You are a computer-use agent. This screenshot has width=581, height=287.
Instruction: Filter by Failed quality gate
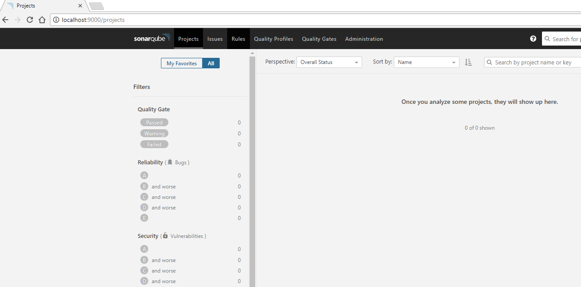pos(154,145)
